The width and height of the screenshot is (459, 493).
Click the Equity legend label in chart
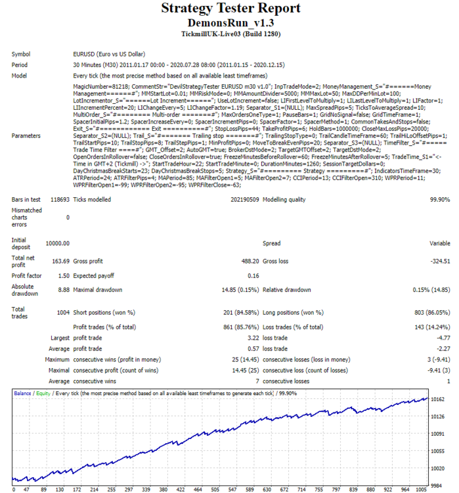(x=43, y=393)
